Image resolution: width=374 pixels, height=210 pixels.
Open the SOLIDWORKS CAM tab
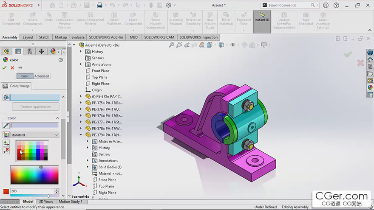(x=159, y=37)
